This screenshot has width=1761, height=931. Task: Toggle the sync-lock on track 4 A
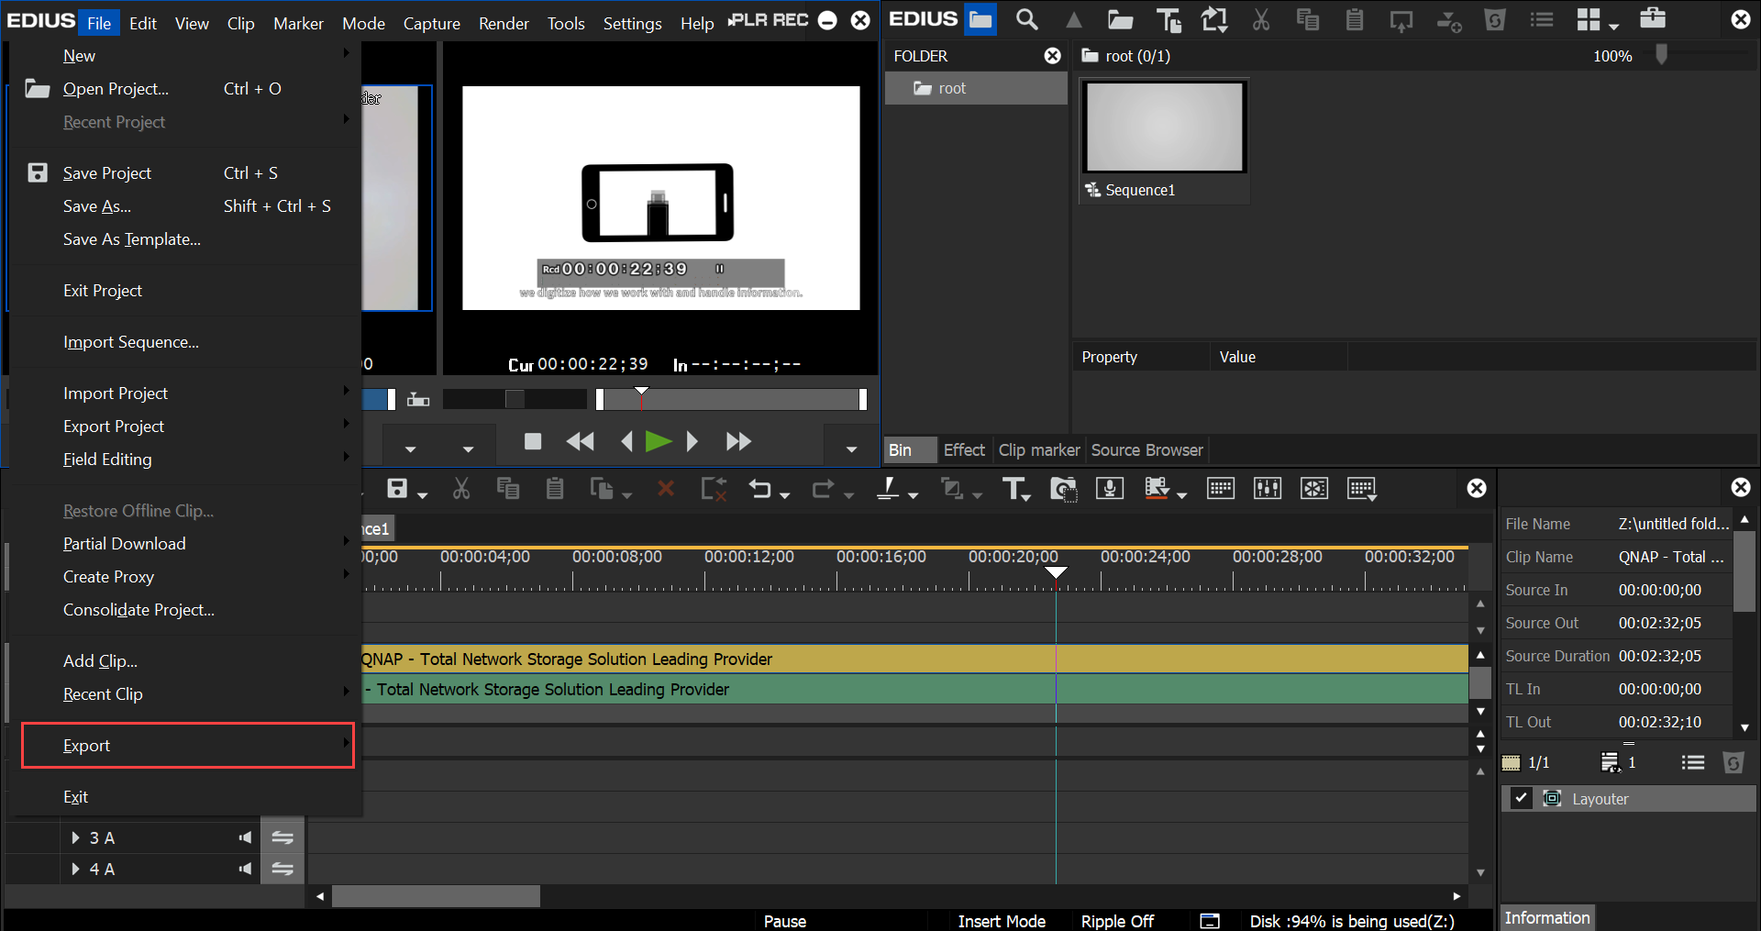pos(282,869)
